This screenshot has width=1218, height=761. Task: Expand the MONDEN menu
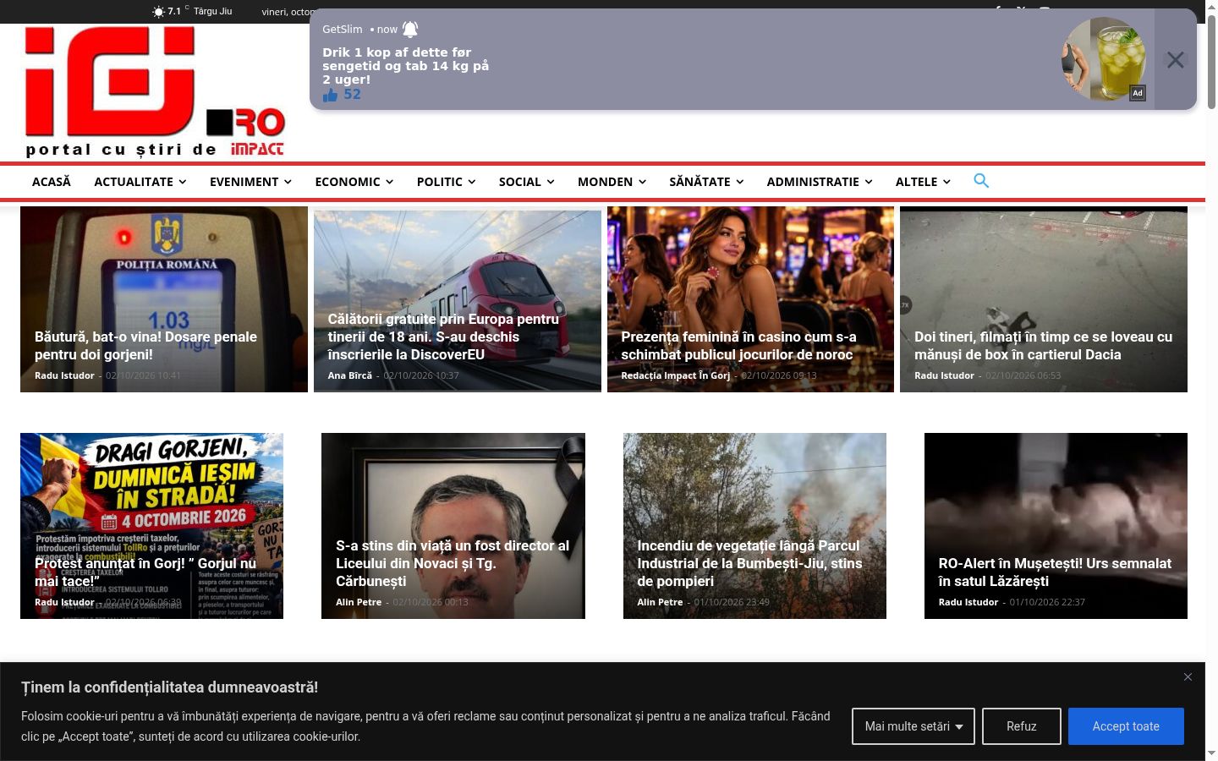point(612,182)
